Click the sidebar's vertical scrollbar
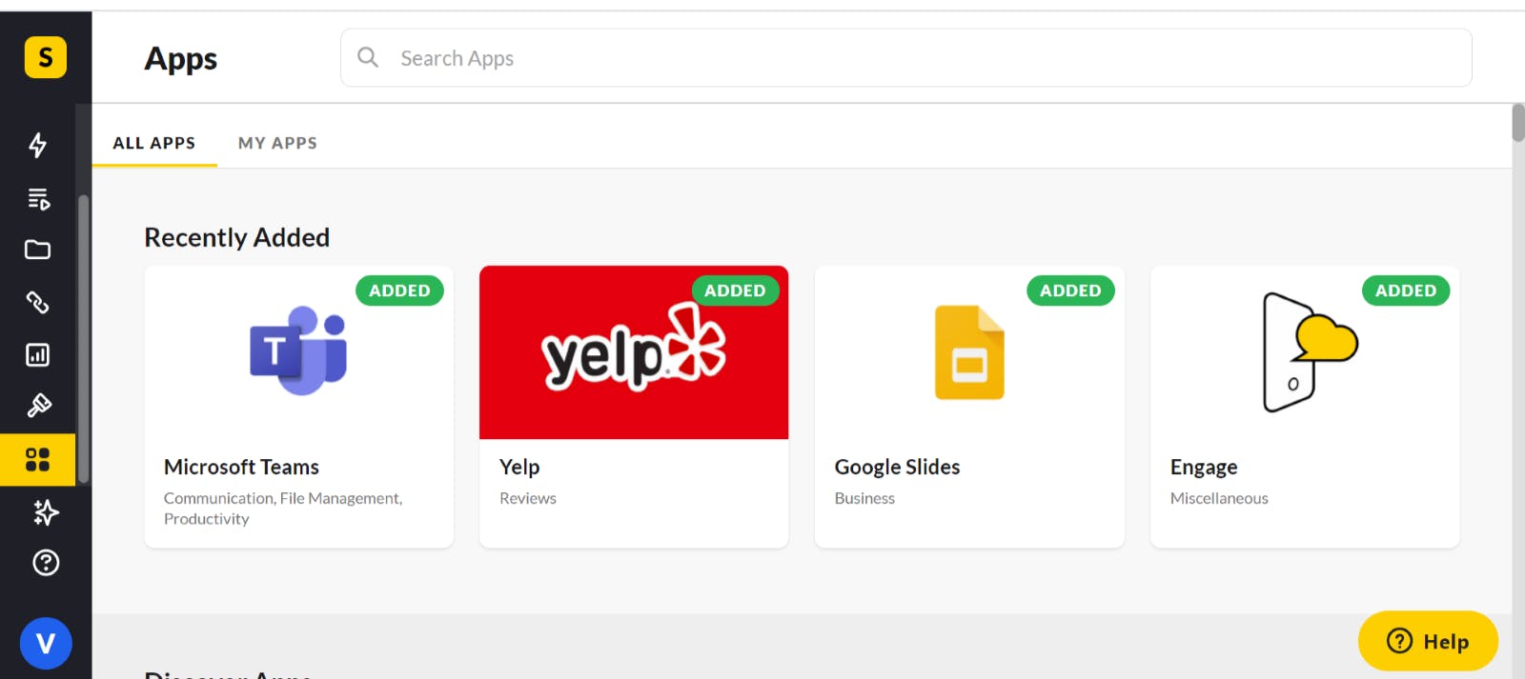1525x679 pixels. tap(83, 338)
